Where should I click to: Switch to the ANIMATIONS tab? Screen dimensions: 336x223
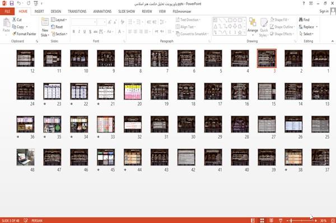click(102, 11)
